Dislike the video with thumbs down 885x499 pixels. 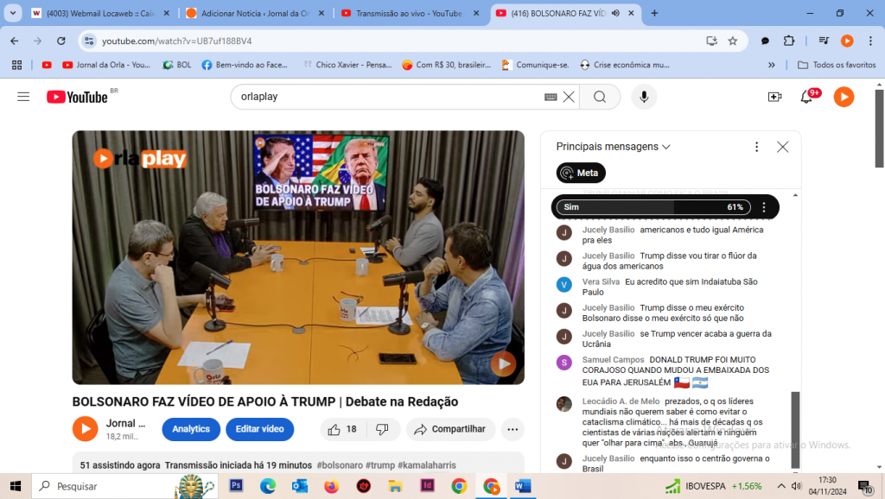coord(382,430)
